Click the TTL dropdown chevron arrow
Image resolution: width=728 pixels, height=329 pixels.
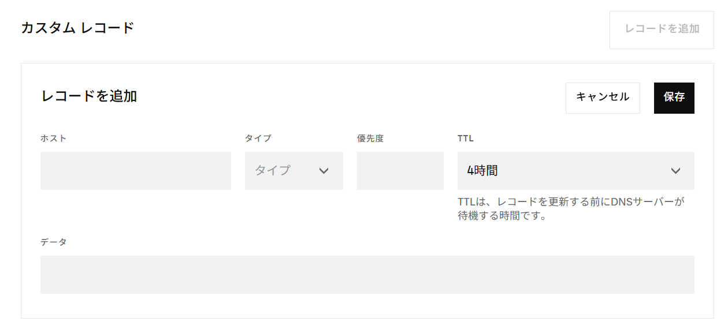tap(675, 171)
